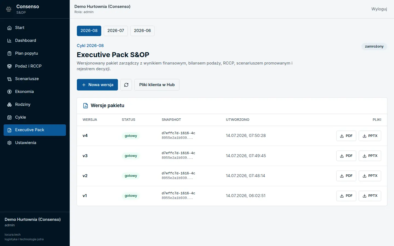Download PPTX for version v3
This screenshot has height=246, width=394.
click(370, 156)
